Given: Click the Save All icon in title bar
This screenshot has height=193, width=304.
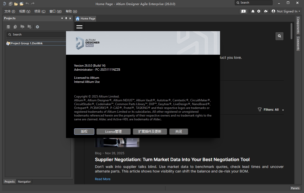Looking at the screenshot, I should tap(10, 4).
